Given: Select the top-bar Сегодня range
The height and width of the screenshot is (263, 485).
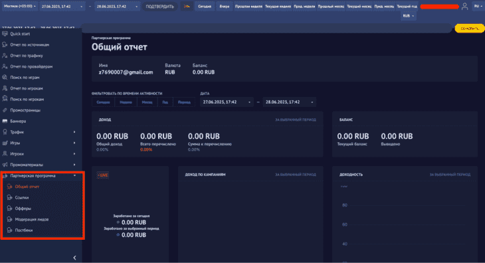Looking at the screenshot, I should pos(205,6).
